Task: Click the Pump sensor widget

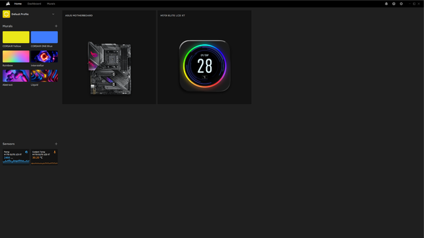Action: point(16,157)
